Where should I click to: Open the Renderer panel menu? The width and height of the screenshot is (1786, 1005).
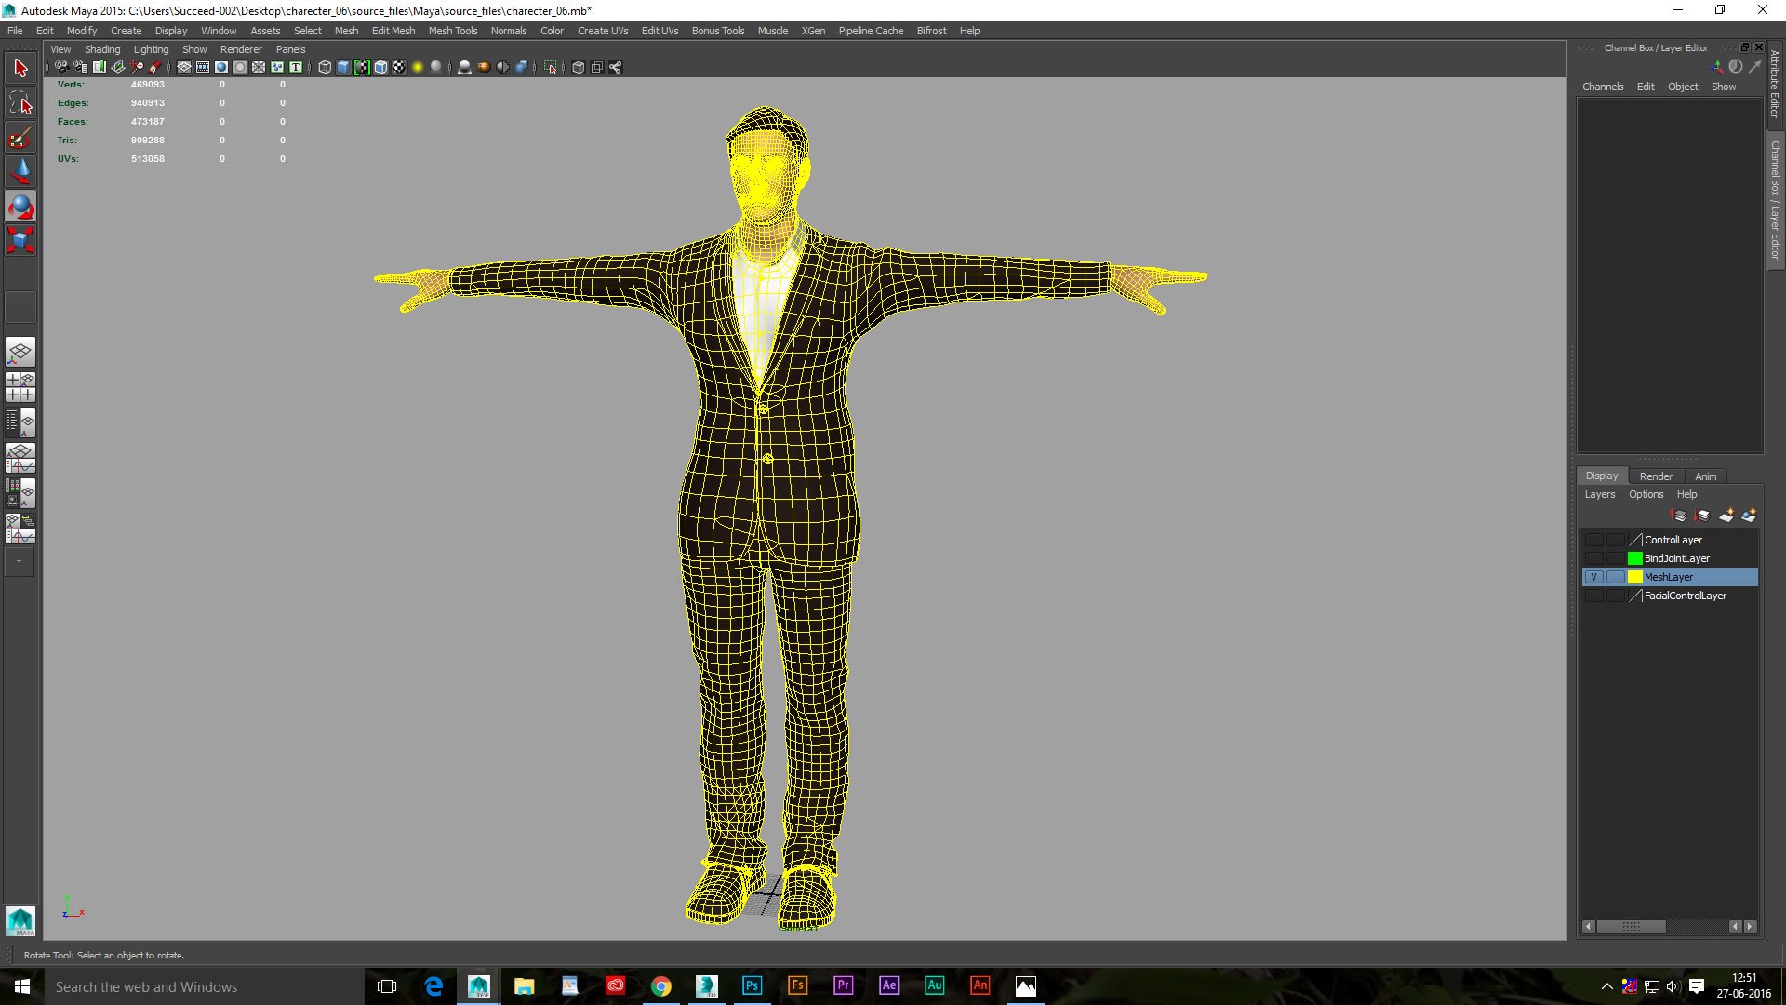241,49
